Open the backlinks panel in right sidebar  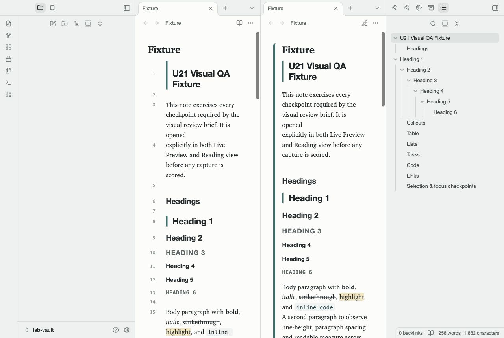tap(394, 8)
